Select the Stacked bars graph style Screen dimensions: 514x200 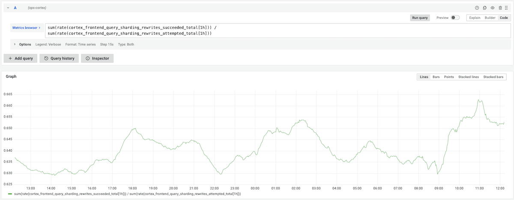tap(493, 77)
